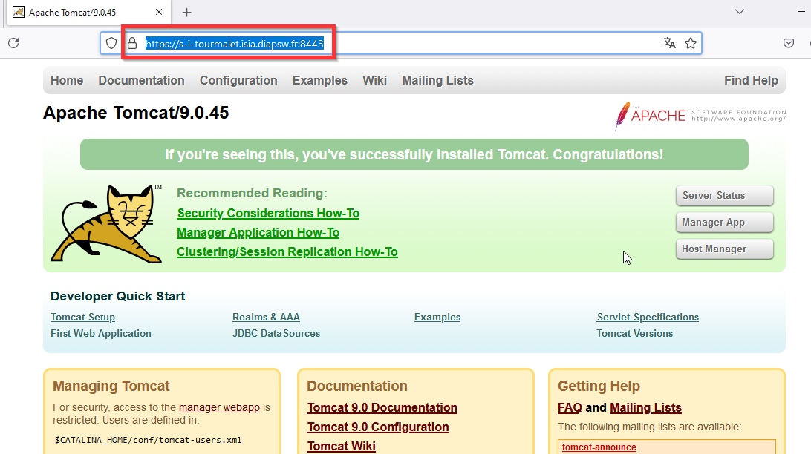Open a new tab with plus button
Screen dimensions: 811x454
(186, 13)
